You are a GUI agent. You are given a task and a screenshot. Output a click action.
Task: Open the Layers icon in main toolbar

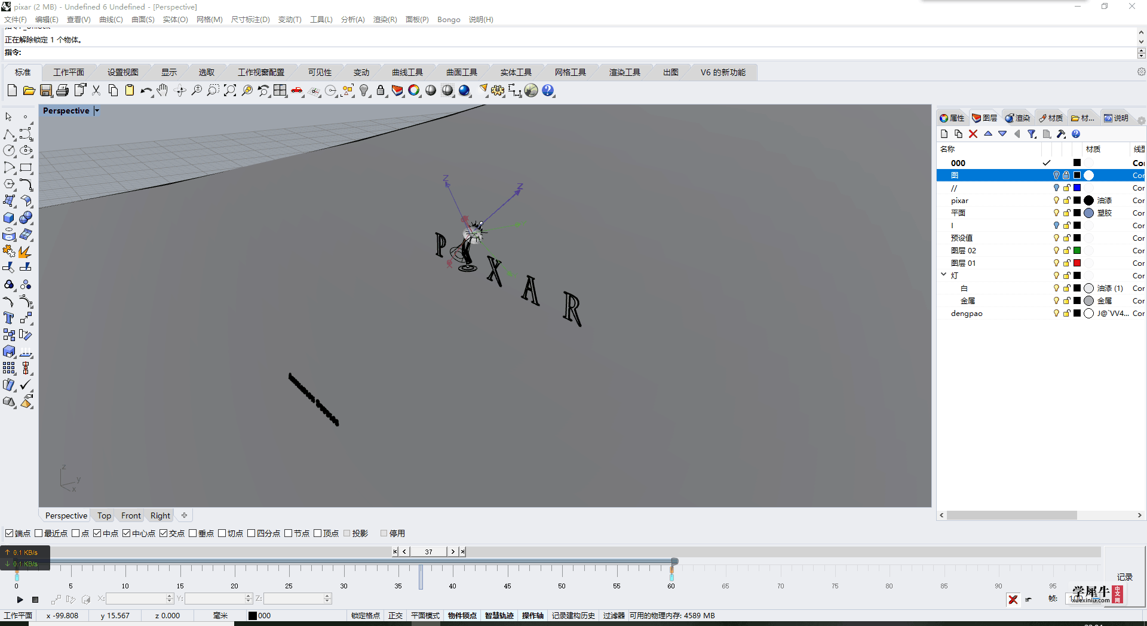pos(397,90)
